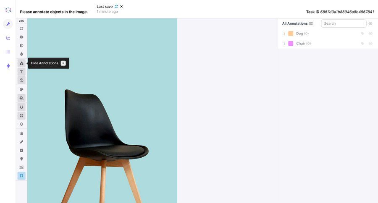Toggle visibility of Chair annotations
The image size is (378, 203).
(x=370, y=44)
